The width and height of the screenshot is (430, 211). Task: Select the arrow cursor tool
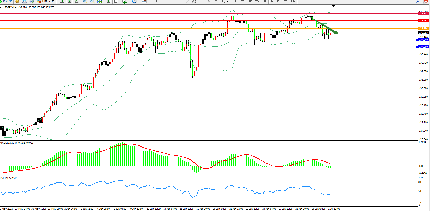157,1
